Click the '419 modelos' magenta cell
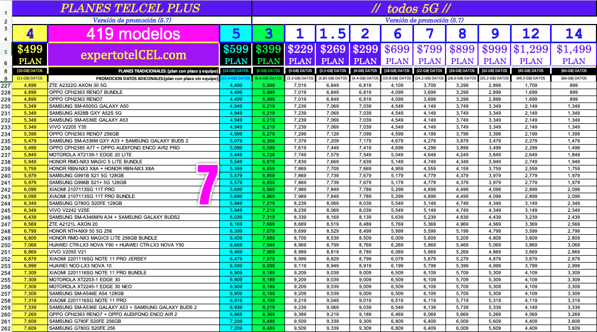 point(133,34)
